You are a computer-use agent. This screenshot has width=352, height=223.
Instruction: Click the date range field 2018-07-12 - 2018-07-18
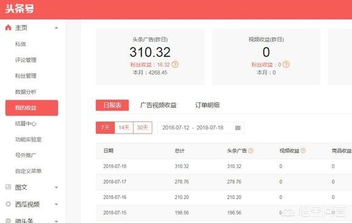(x=201, y=128)
